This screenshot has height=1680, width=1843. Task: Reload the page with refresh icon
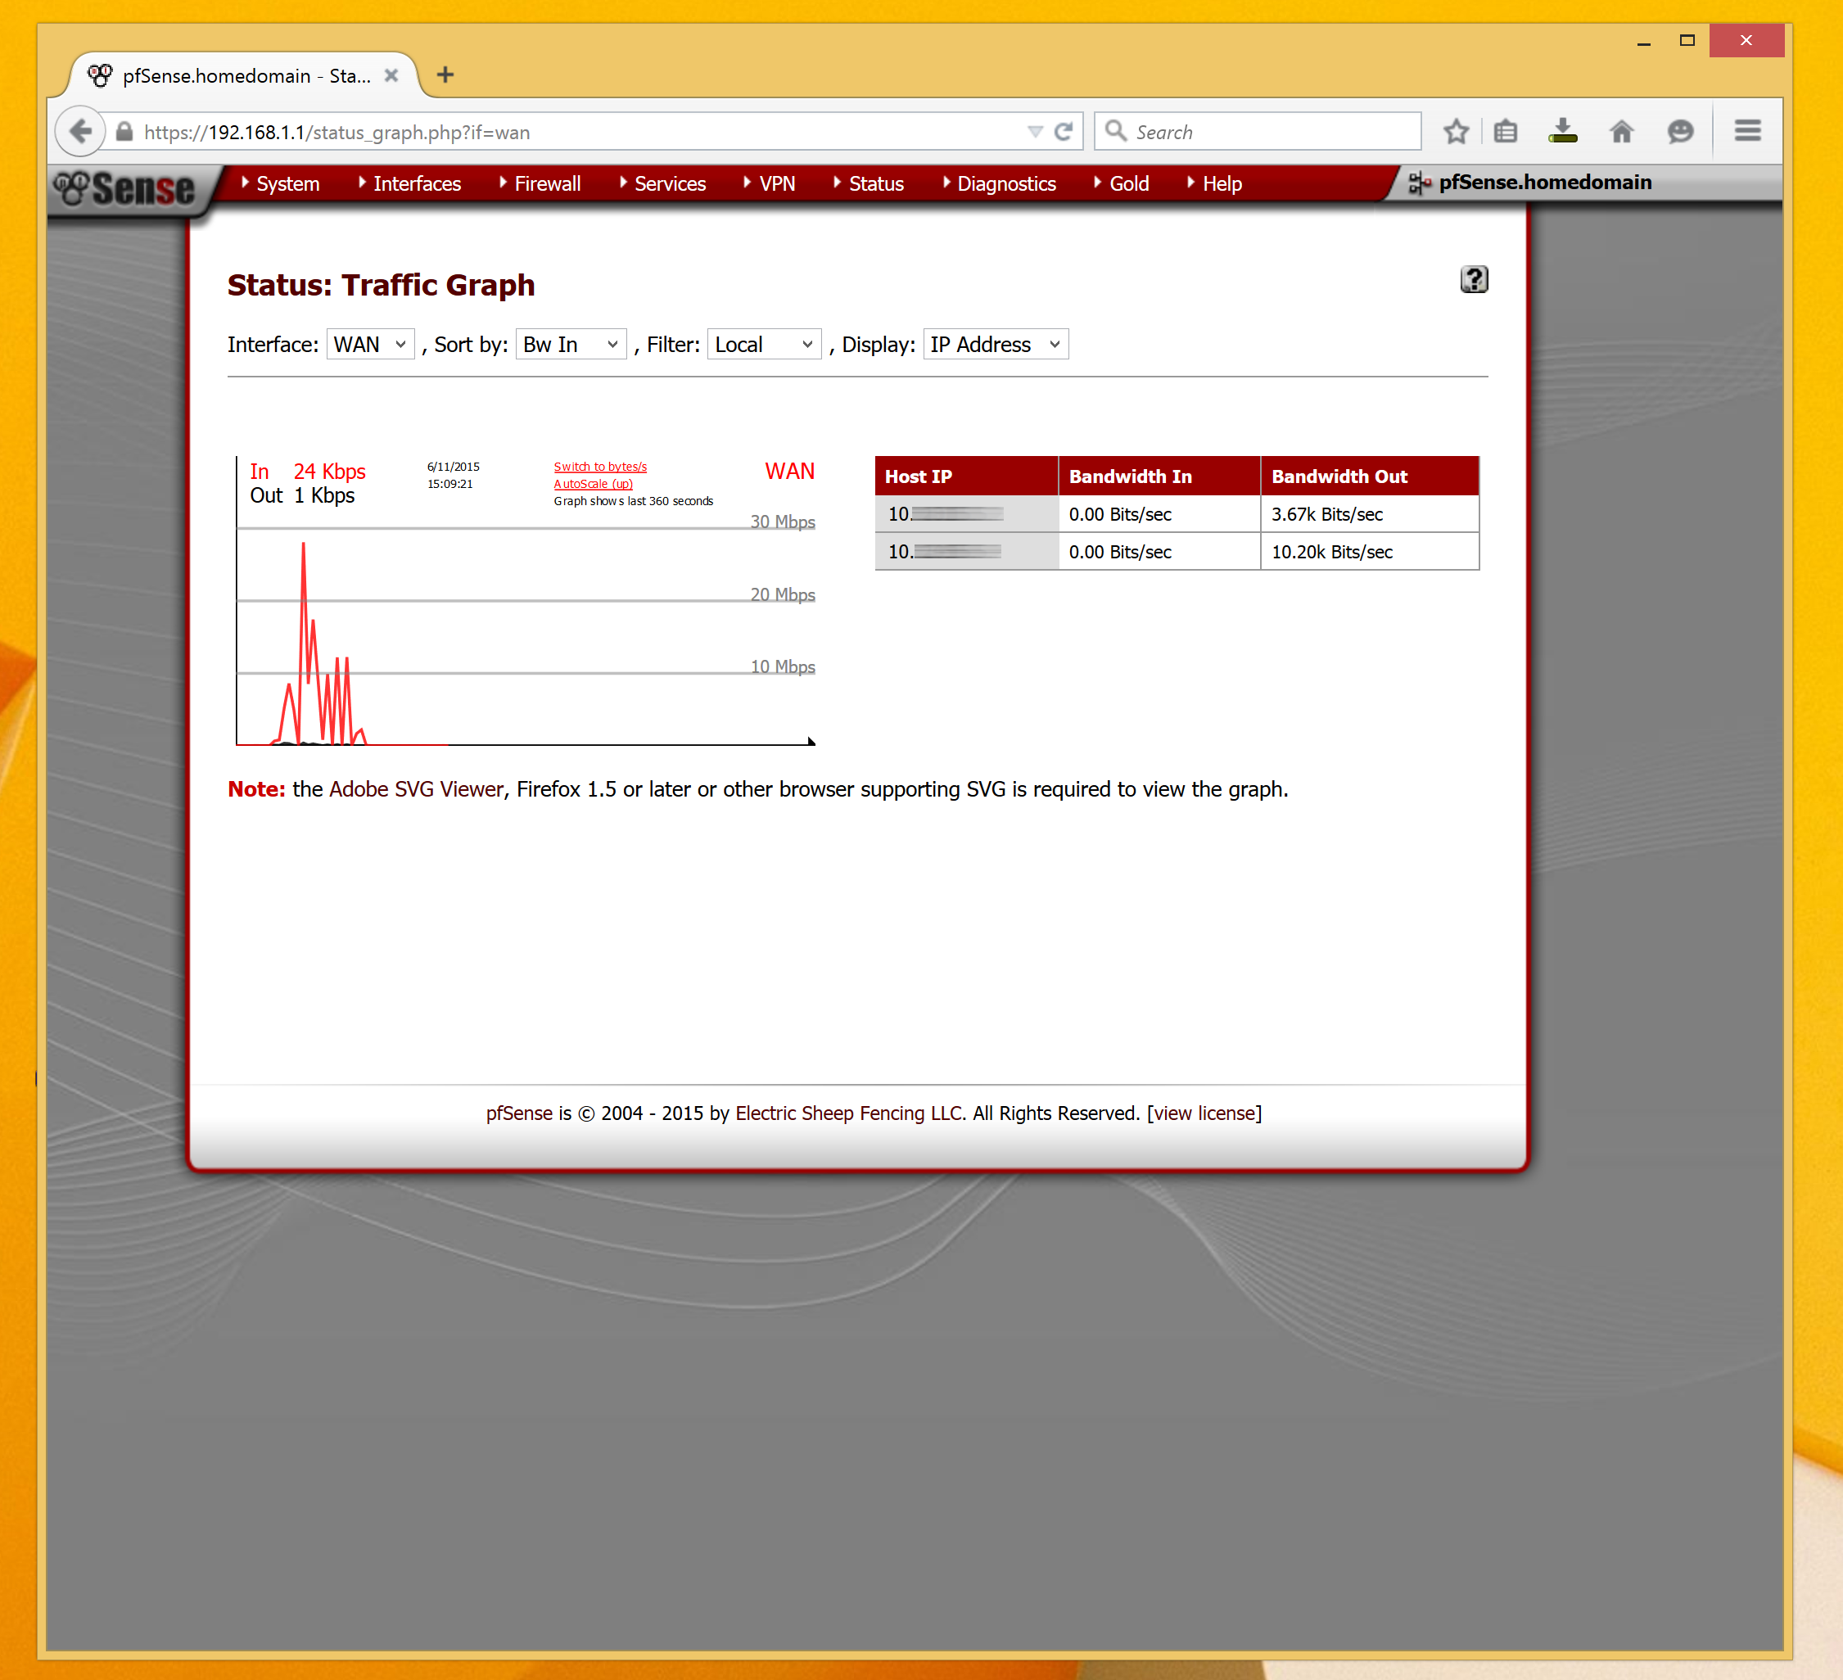[x=1064, y=132]
